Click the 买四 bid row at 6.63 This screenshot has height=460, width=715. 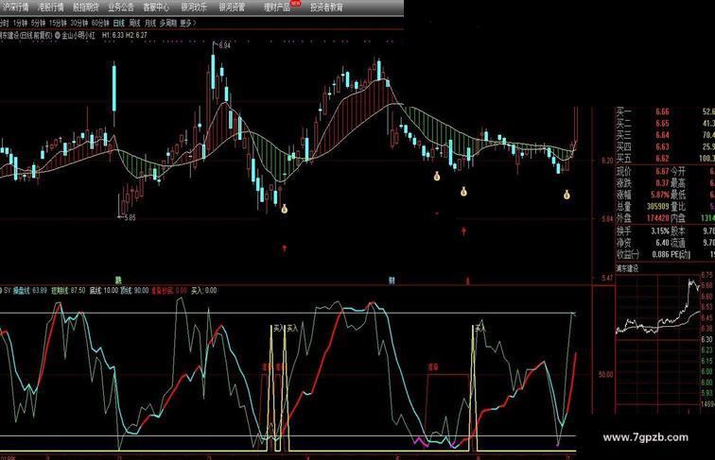[x=665, y=146]
